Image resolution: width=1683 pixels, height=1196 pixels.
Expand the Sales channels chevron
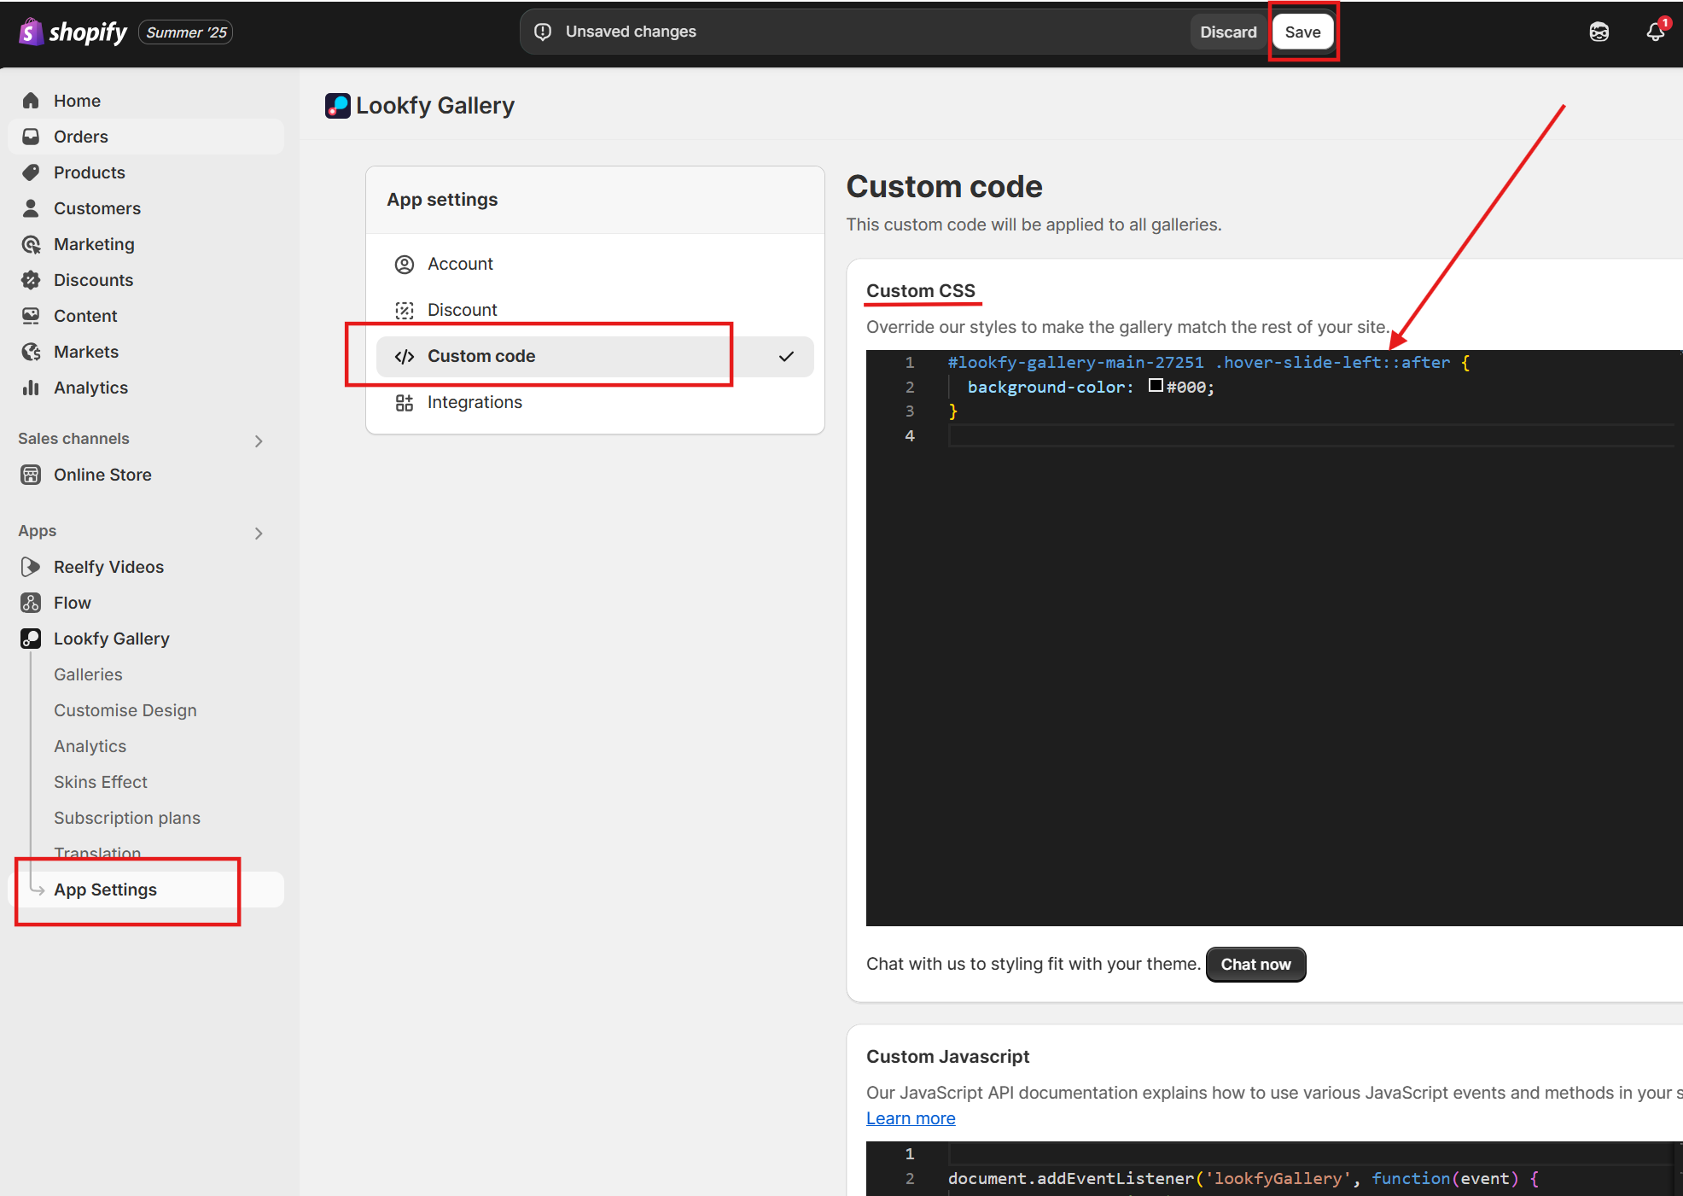259,440
